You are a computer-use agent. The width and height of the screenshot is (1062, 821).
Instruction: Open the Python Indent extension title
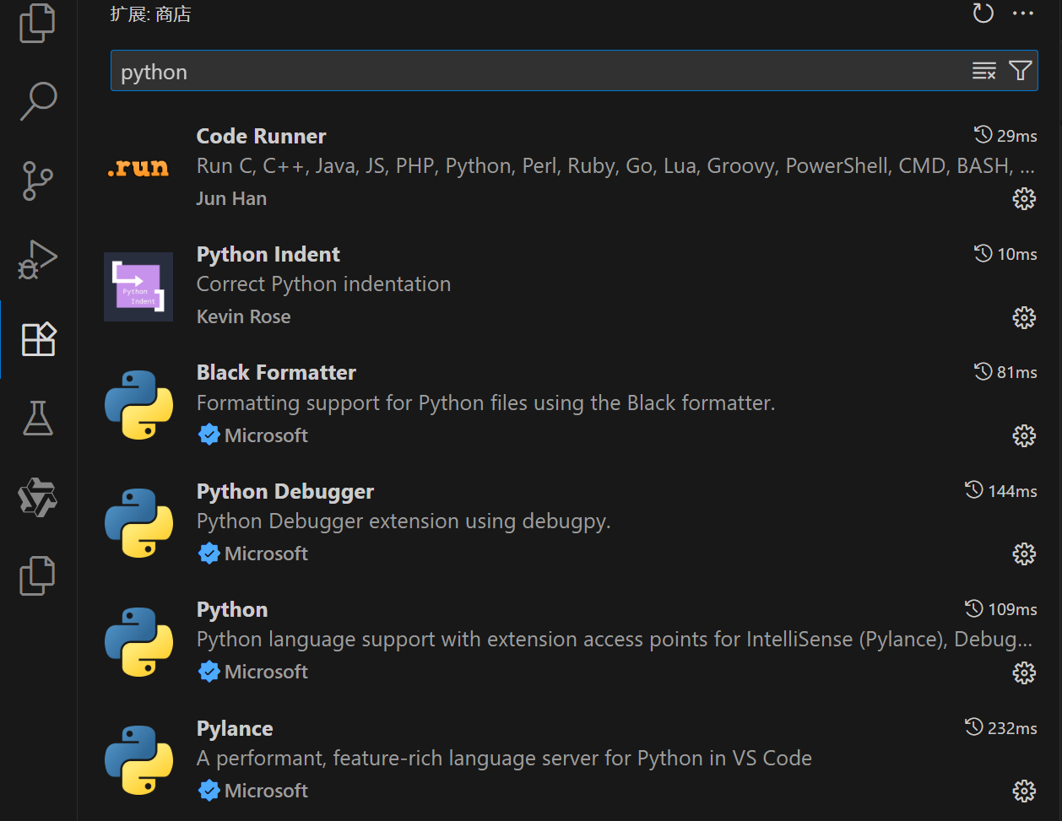(268, 255)
